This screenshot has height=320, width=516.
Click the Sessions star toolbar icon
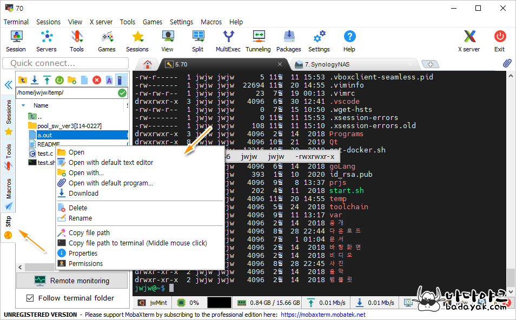[137, 41]
